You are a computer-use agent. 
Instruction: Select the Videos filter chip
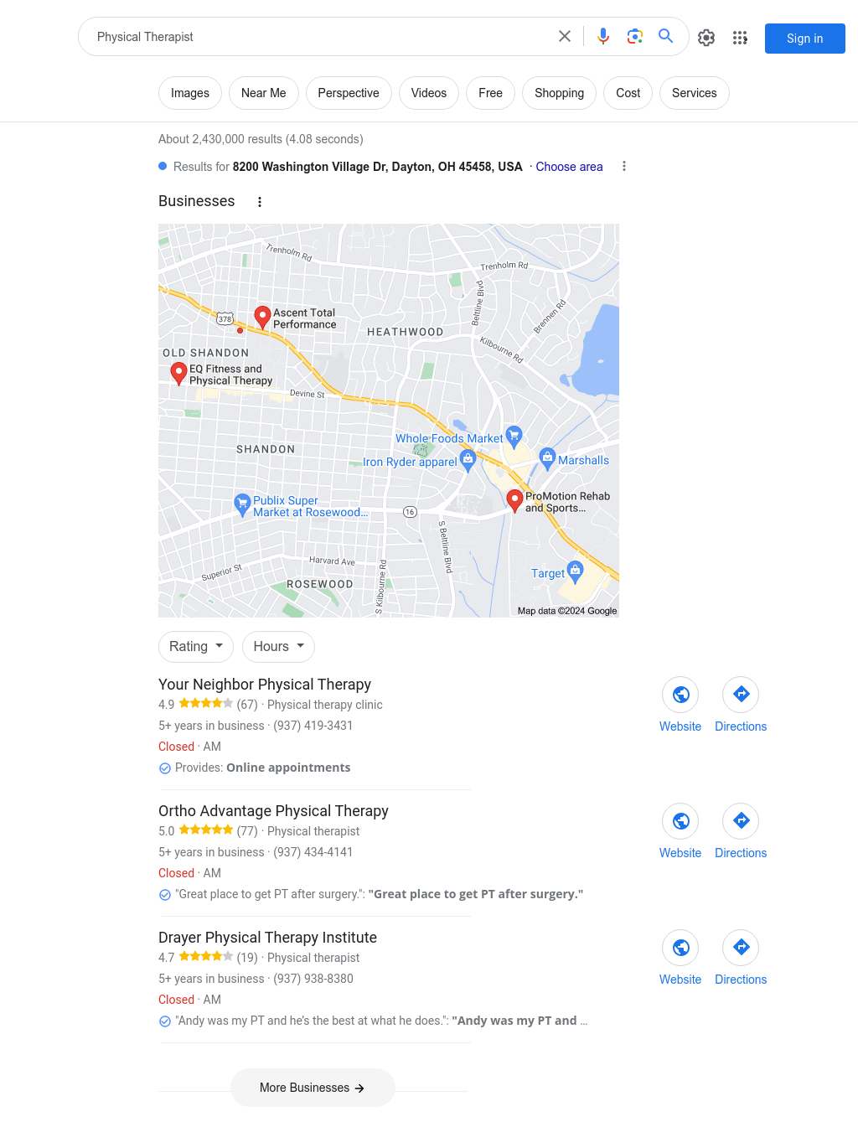point(429,93)
